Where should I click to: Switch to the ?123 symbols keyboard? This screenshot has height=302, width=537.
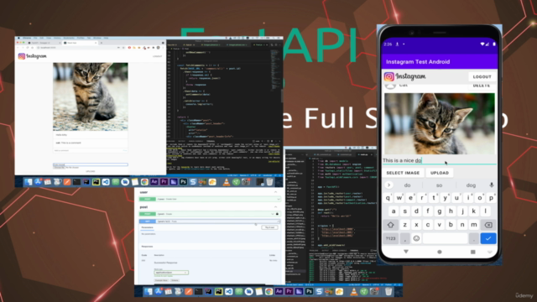click(x=391, y=238)
